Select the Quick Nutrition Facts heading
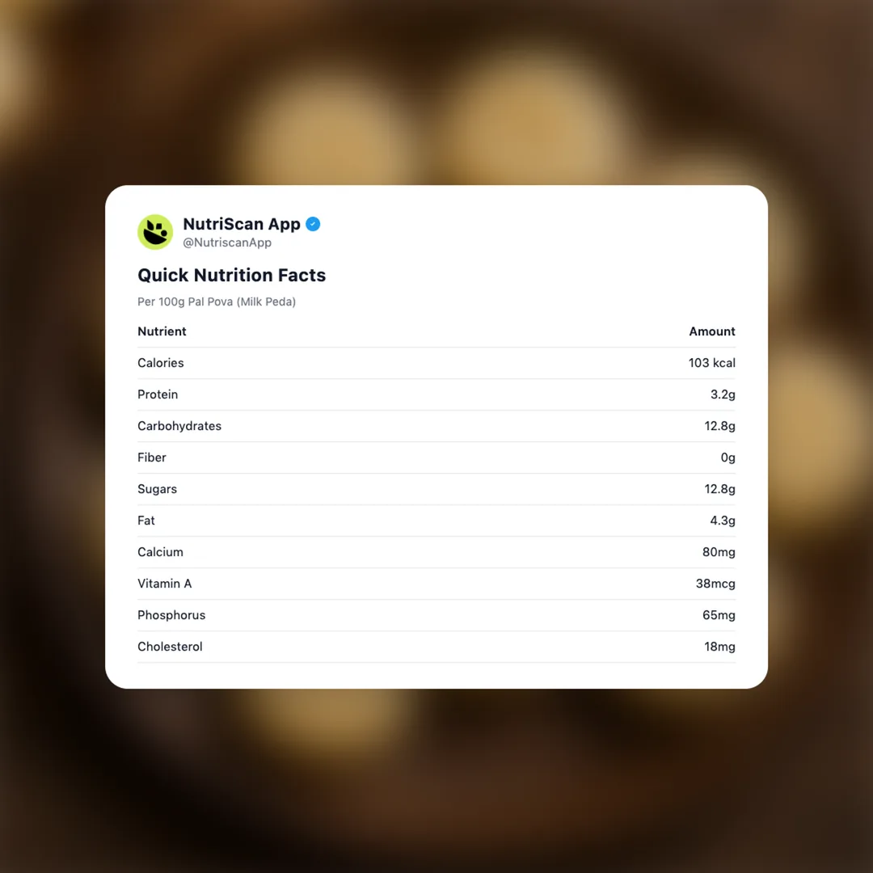The width and height of the screenshot is (873, 873). click(x=231, y=275)
